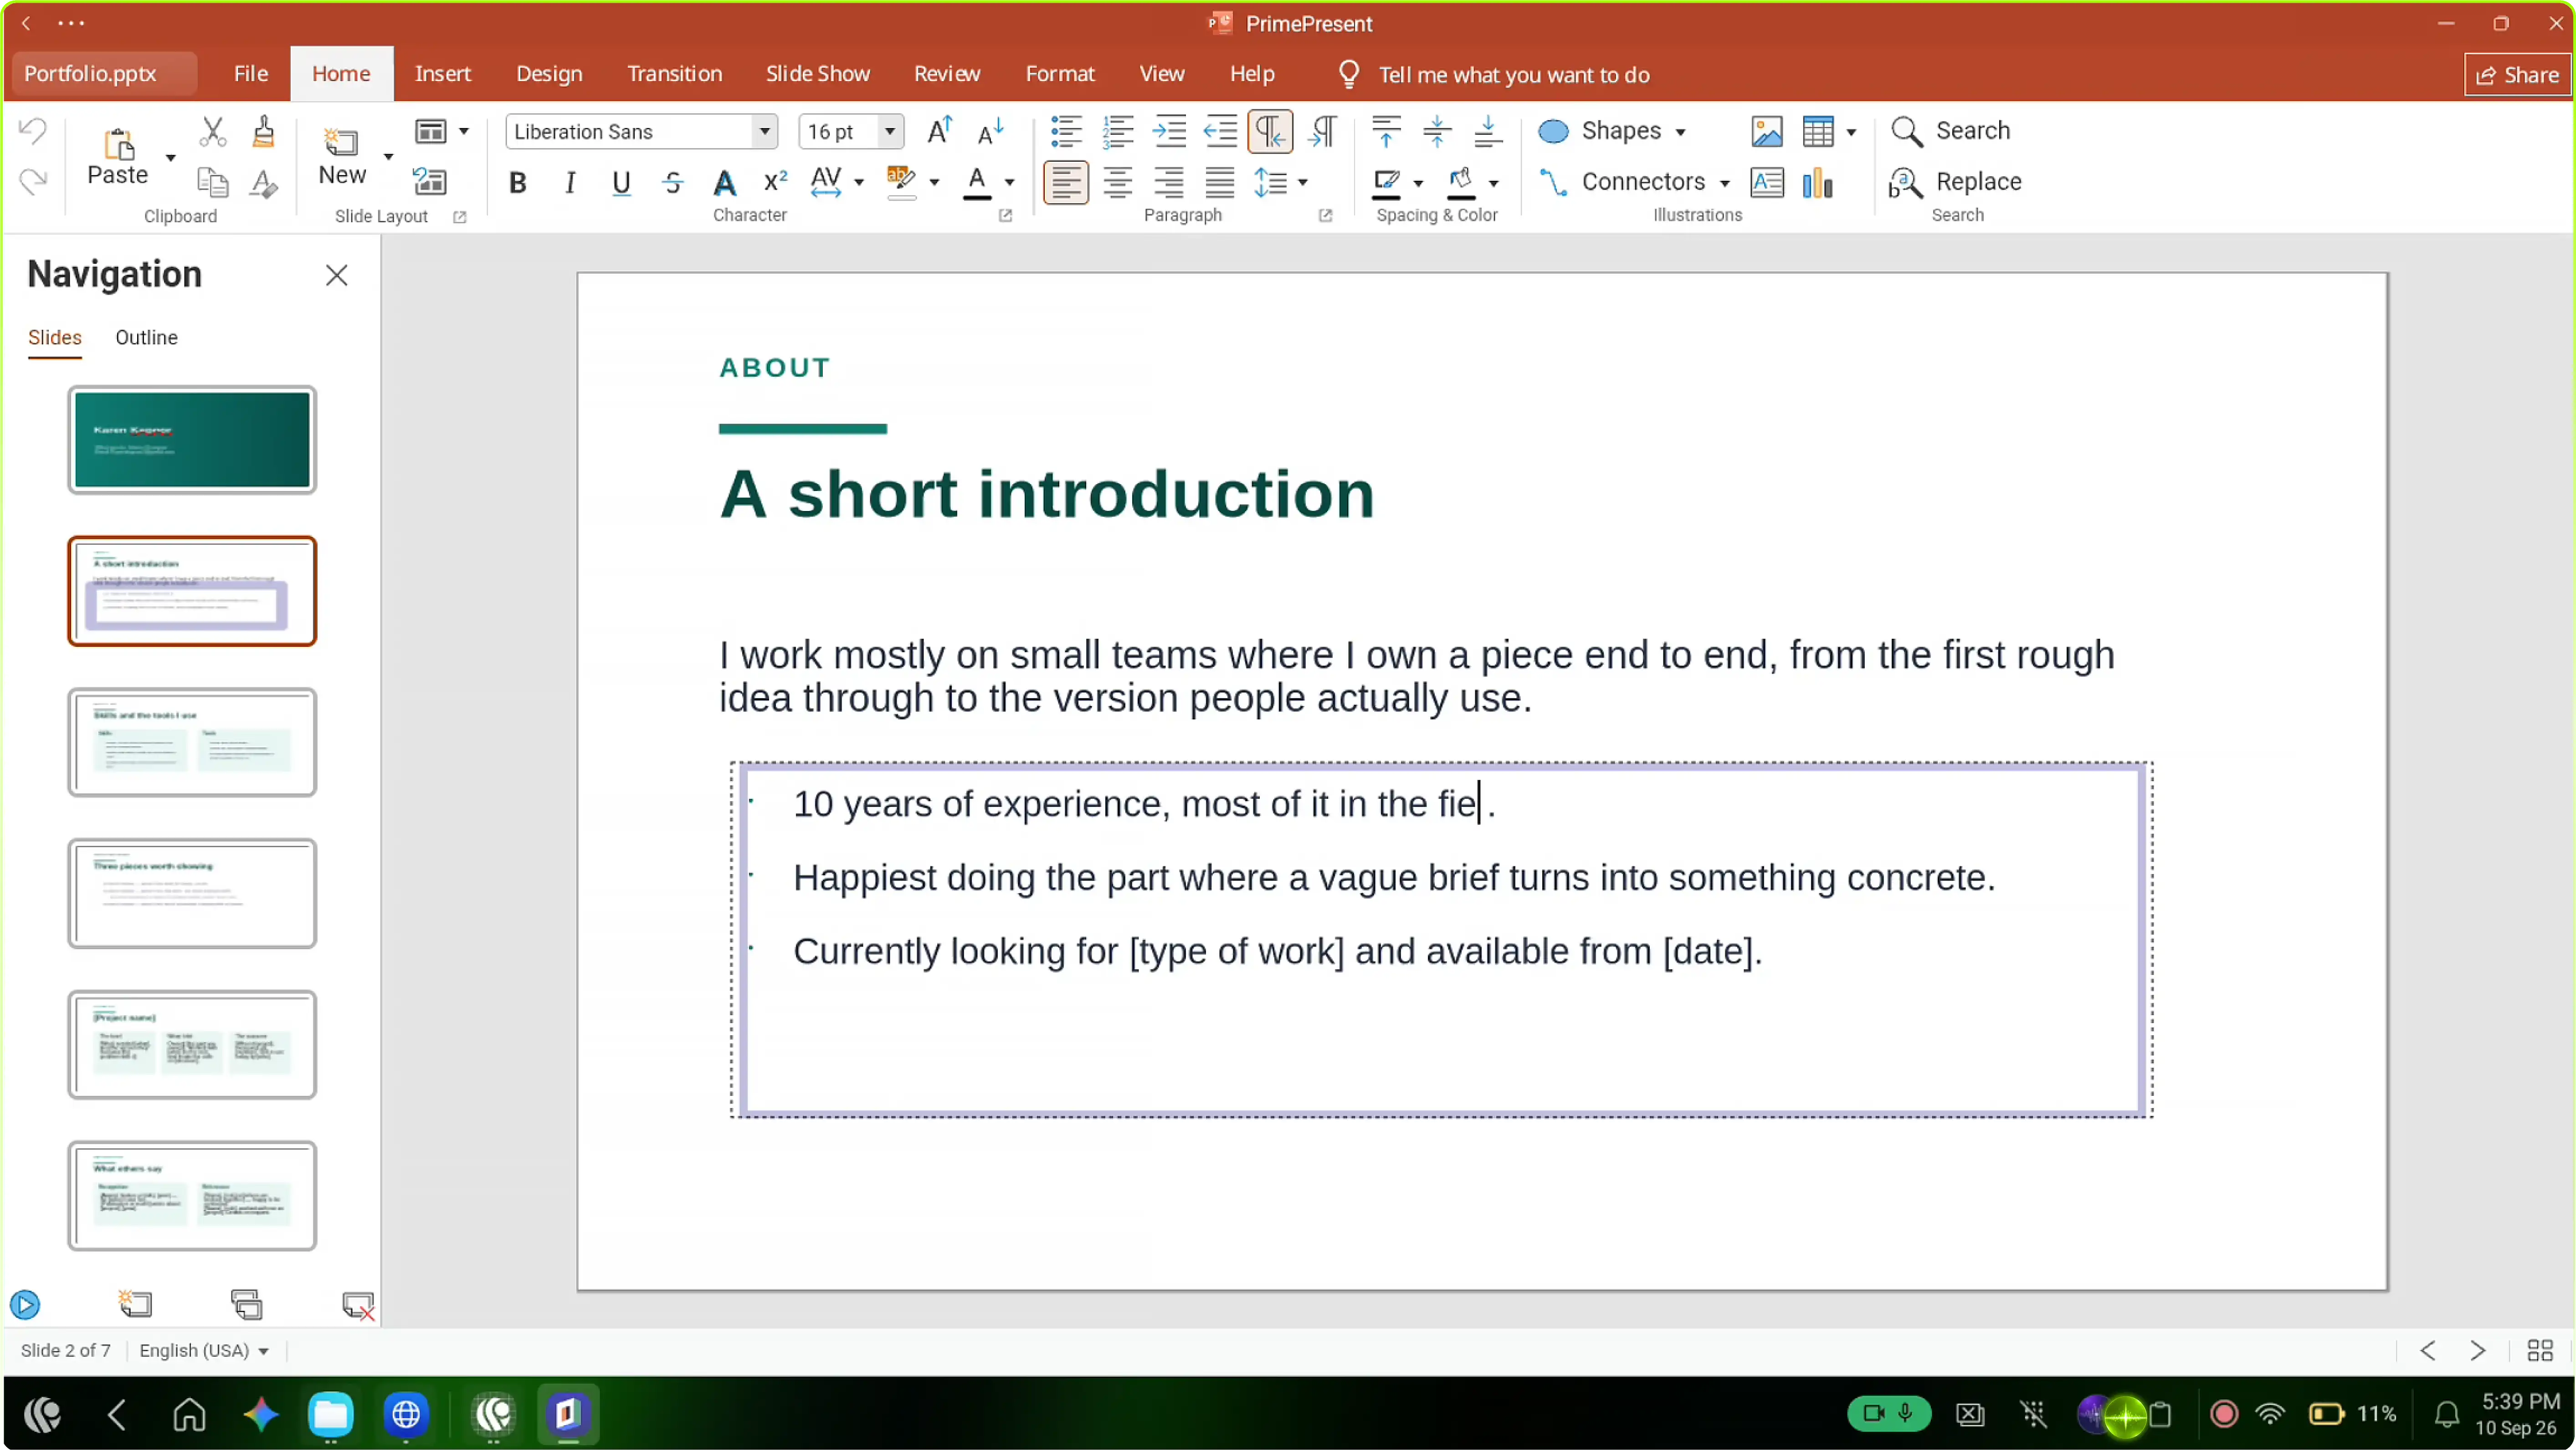This screenshot has width=2576, height=1452.
Task: Click the Delete slide icon in Navigation
Action: point(357,1305)
